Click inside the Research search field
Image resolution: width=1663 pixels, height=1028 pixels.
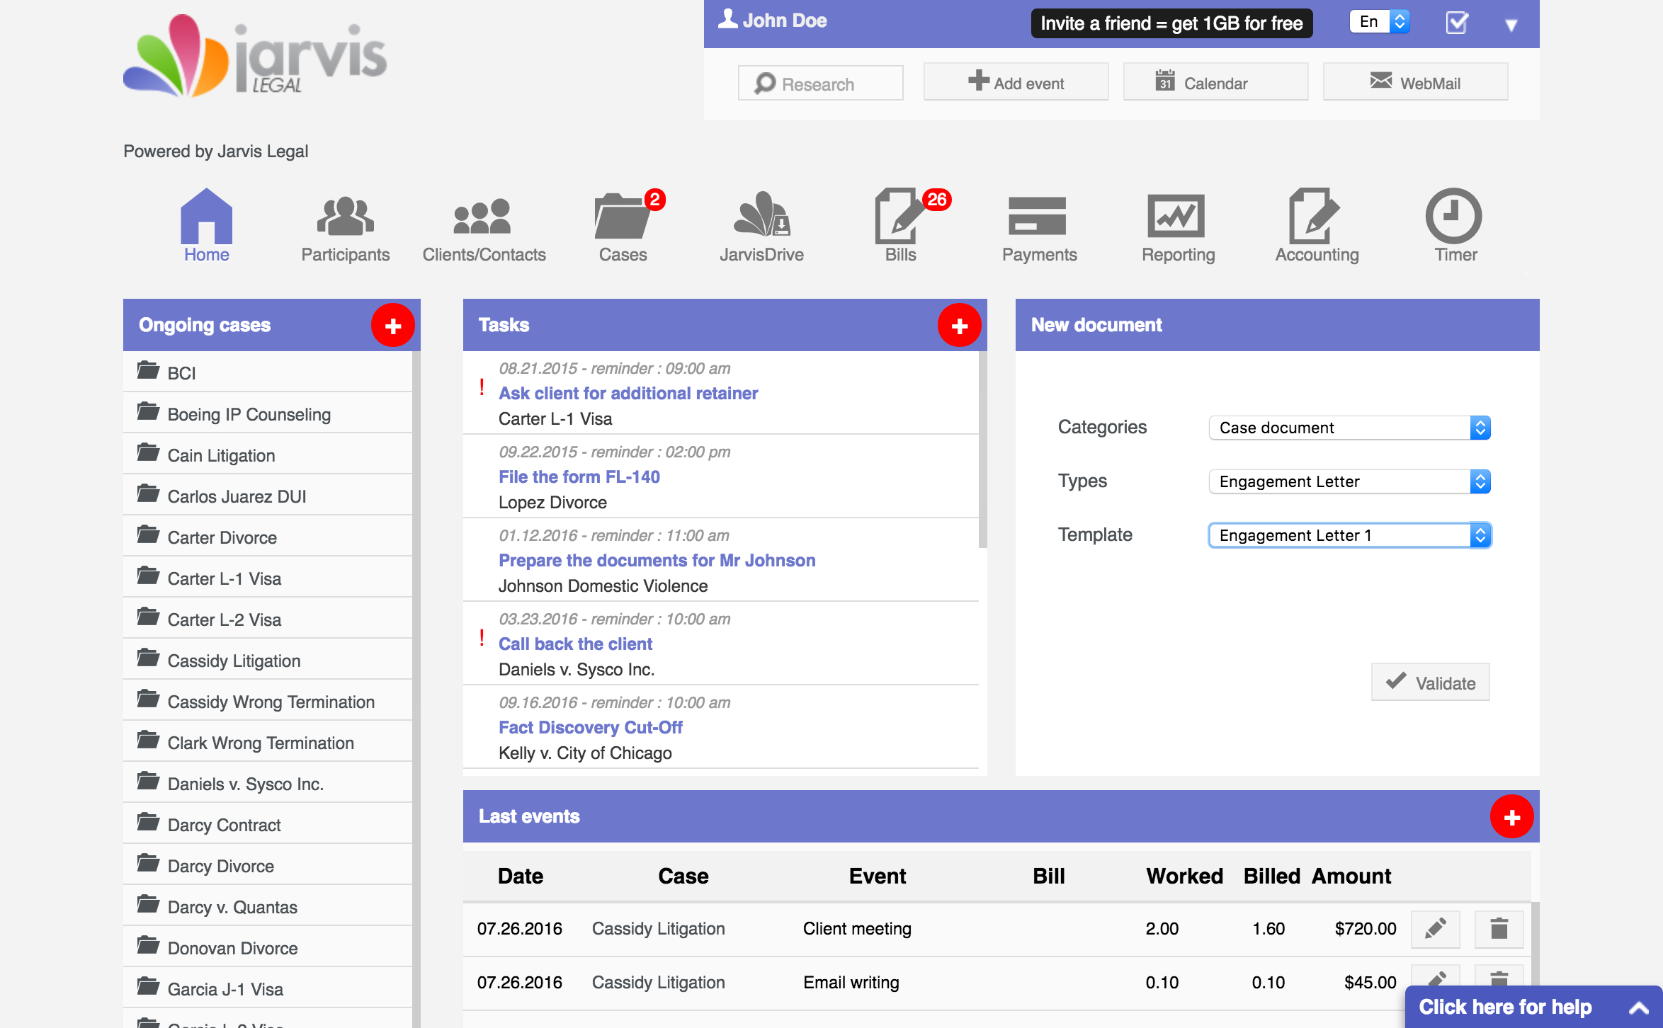point(820,83)
